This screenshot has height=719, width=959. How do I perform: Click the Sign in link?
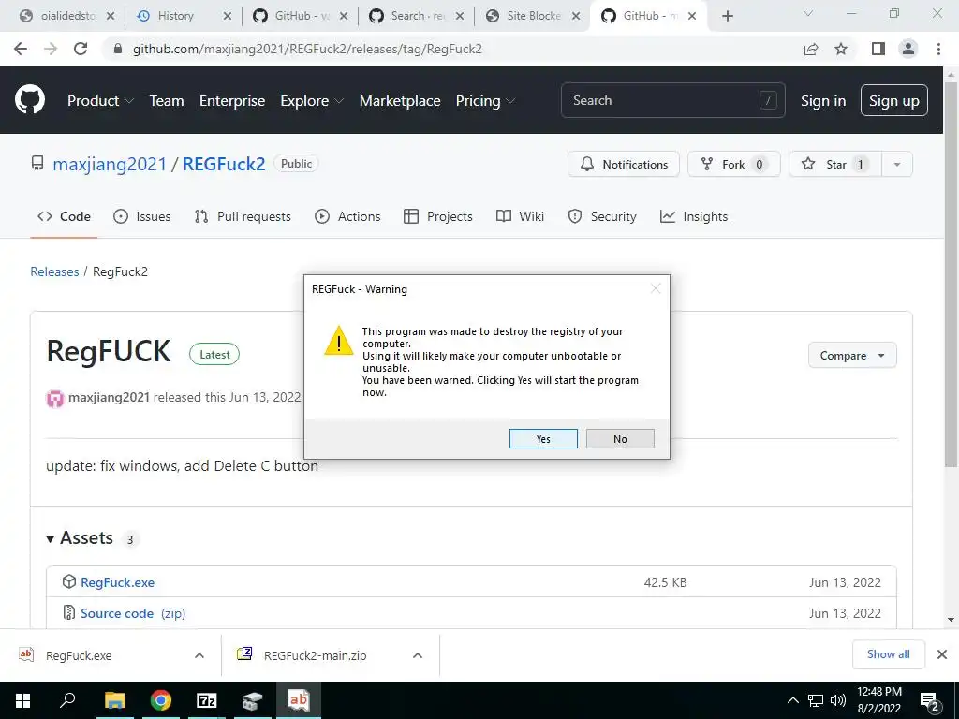pyautogui.click(x=823, y=101)
